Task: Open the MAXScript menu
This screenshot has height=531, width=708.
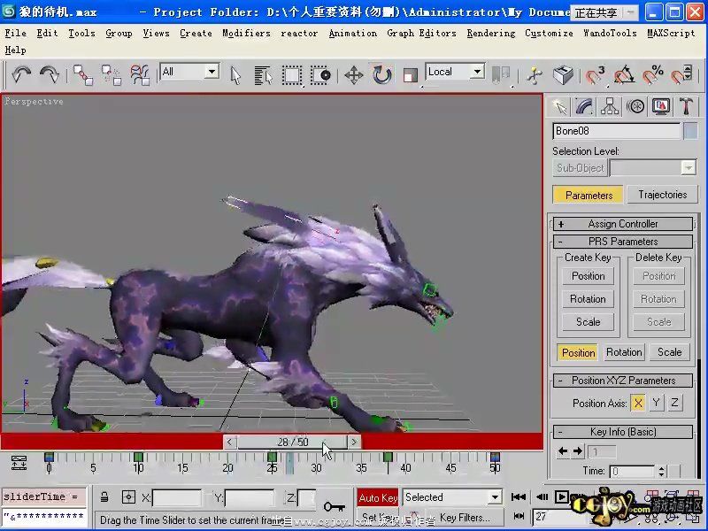Action: tap(671, 33)
